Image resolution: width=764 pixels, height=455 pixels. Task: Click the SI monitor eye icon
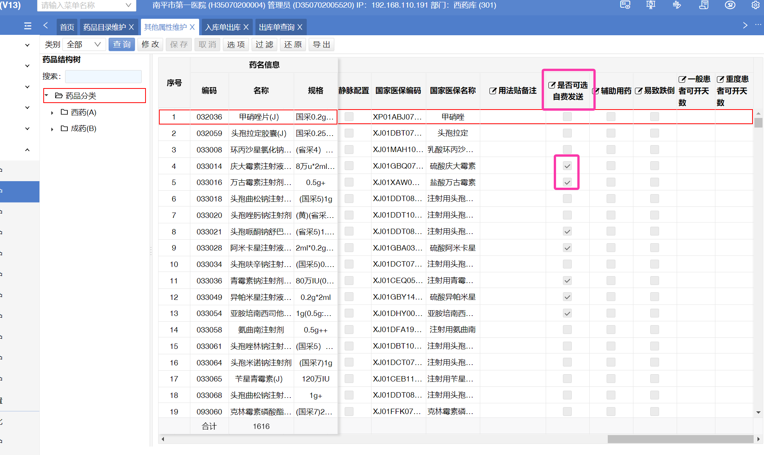[x=625, y=5]
